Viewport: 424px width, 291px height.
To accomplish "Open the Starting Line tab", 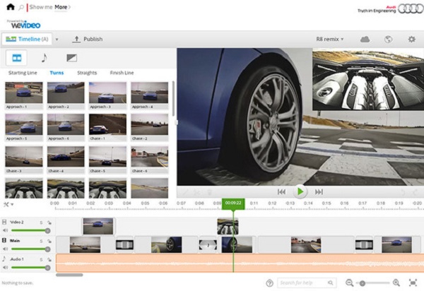I will [23, 73].
